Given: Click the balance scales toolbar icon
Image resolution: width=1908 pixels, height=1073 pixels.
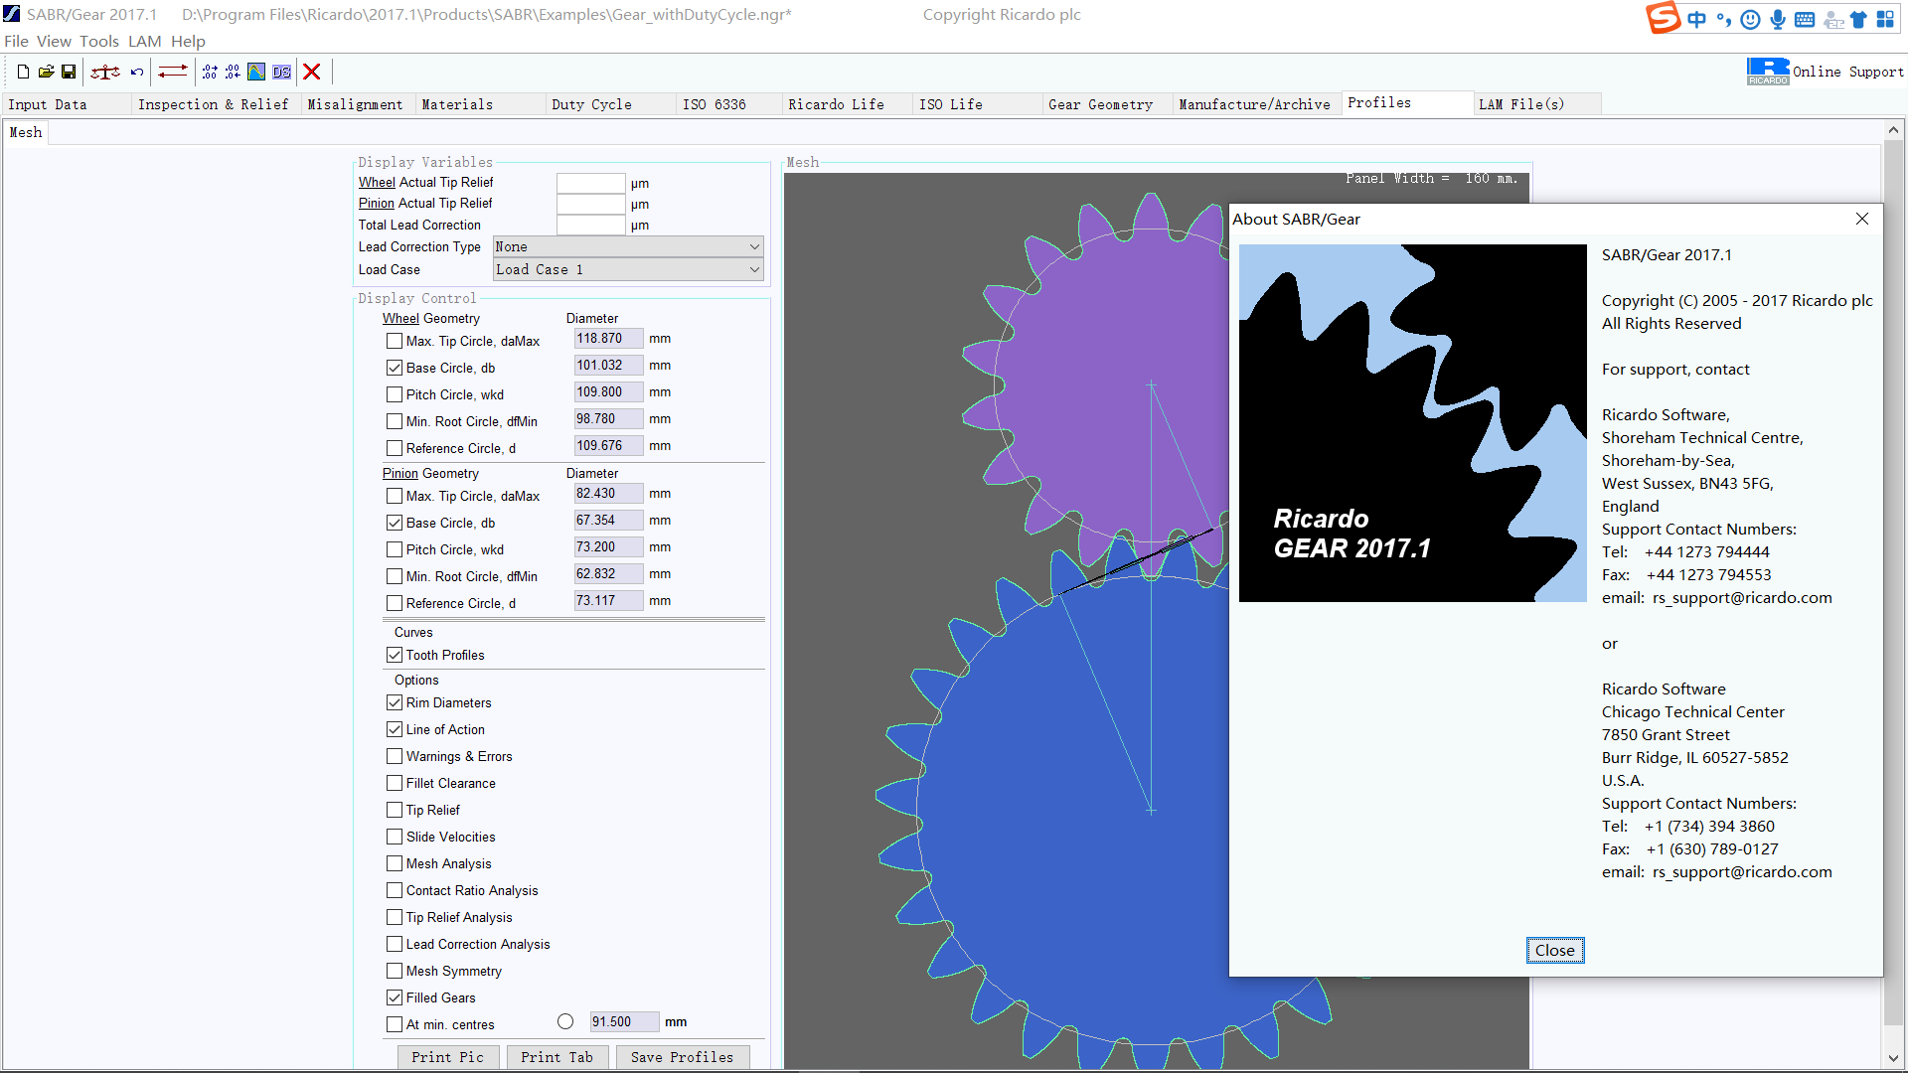Looking at the screenshot, I should tap(105, 72).
